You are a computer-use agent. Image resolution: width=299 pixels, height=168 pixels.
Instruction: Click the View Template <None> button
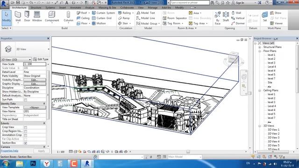[x=35, y=108]
